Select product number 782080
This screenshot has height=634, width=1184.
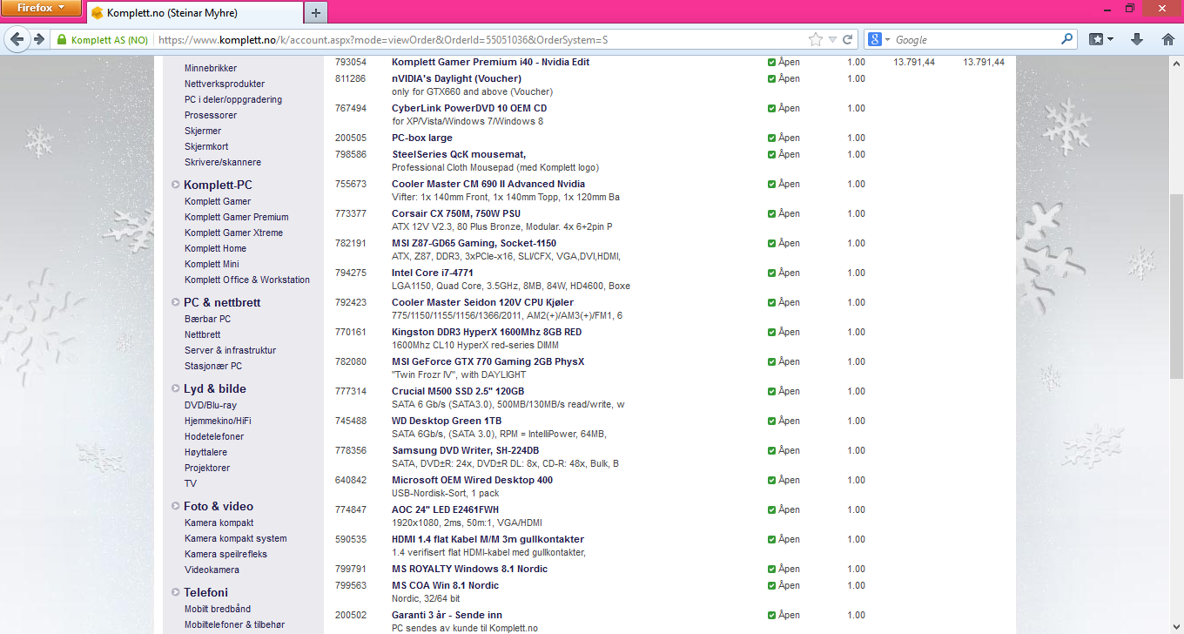[351, 361]
